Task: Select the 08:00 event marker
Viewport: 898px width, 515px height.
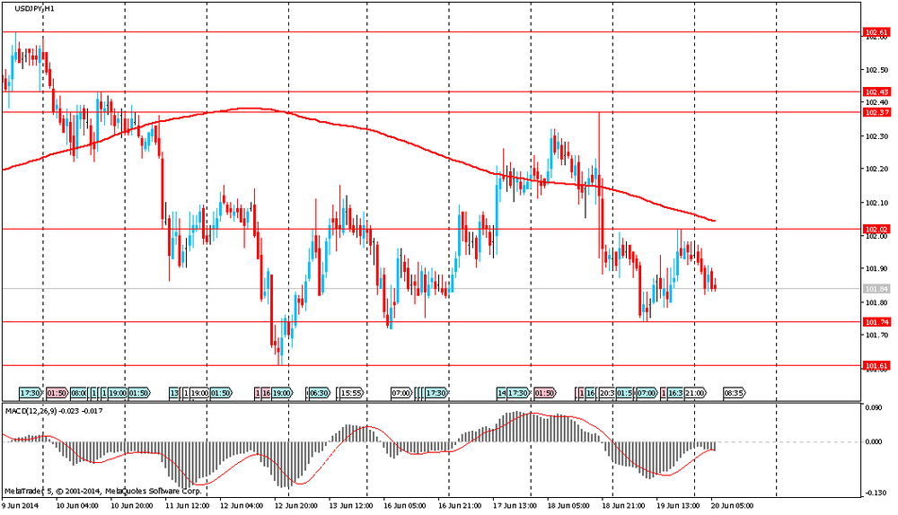Action: point(79,393)
